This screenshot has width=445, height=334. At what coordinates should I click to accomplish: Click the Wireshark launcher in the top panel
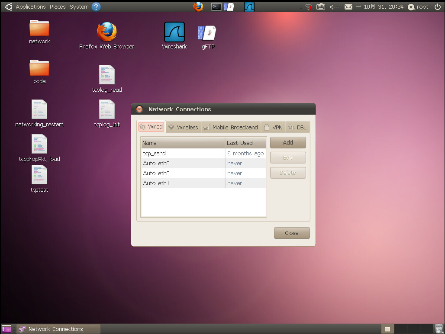[249, 6]
